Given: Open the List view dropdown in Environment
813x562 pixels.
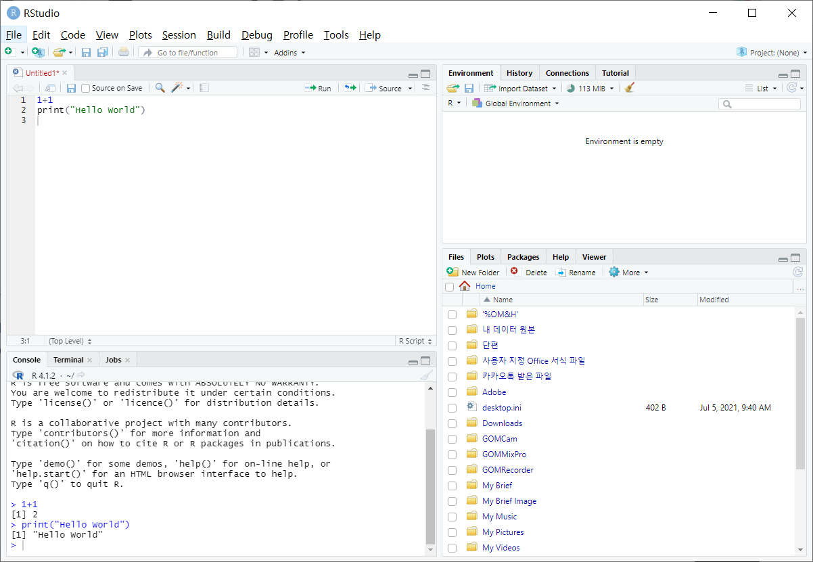Looking at the screenshot, I should [x=760, y=88].
